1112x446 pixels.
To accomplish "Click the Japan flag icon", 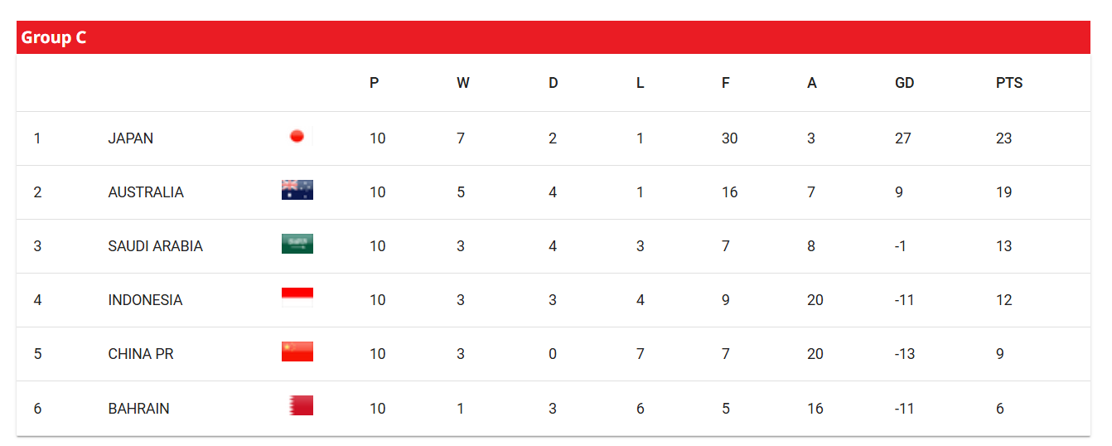I will pyautogui.click(x=297, y=137).
